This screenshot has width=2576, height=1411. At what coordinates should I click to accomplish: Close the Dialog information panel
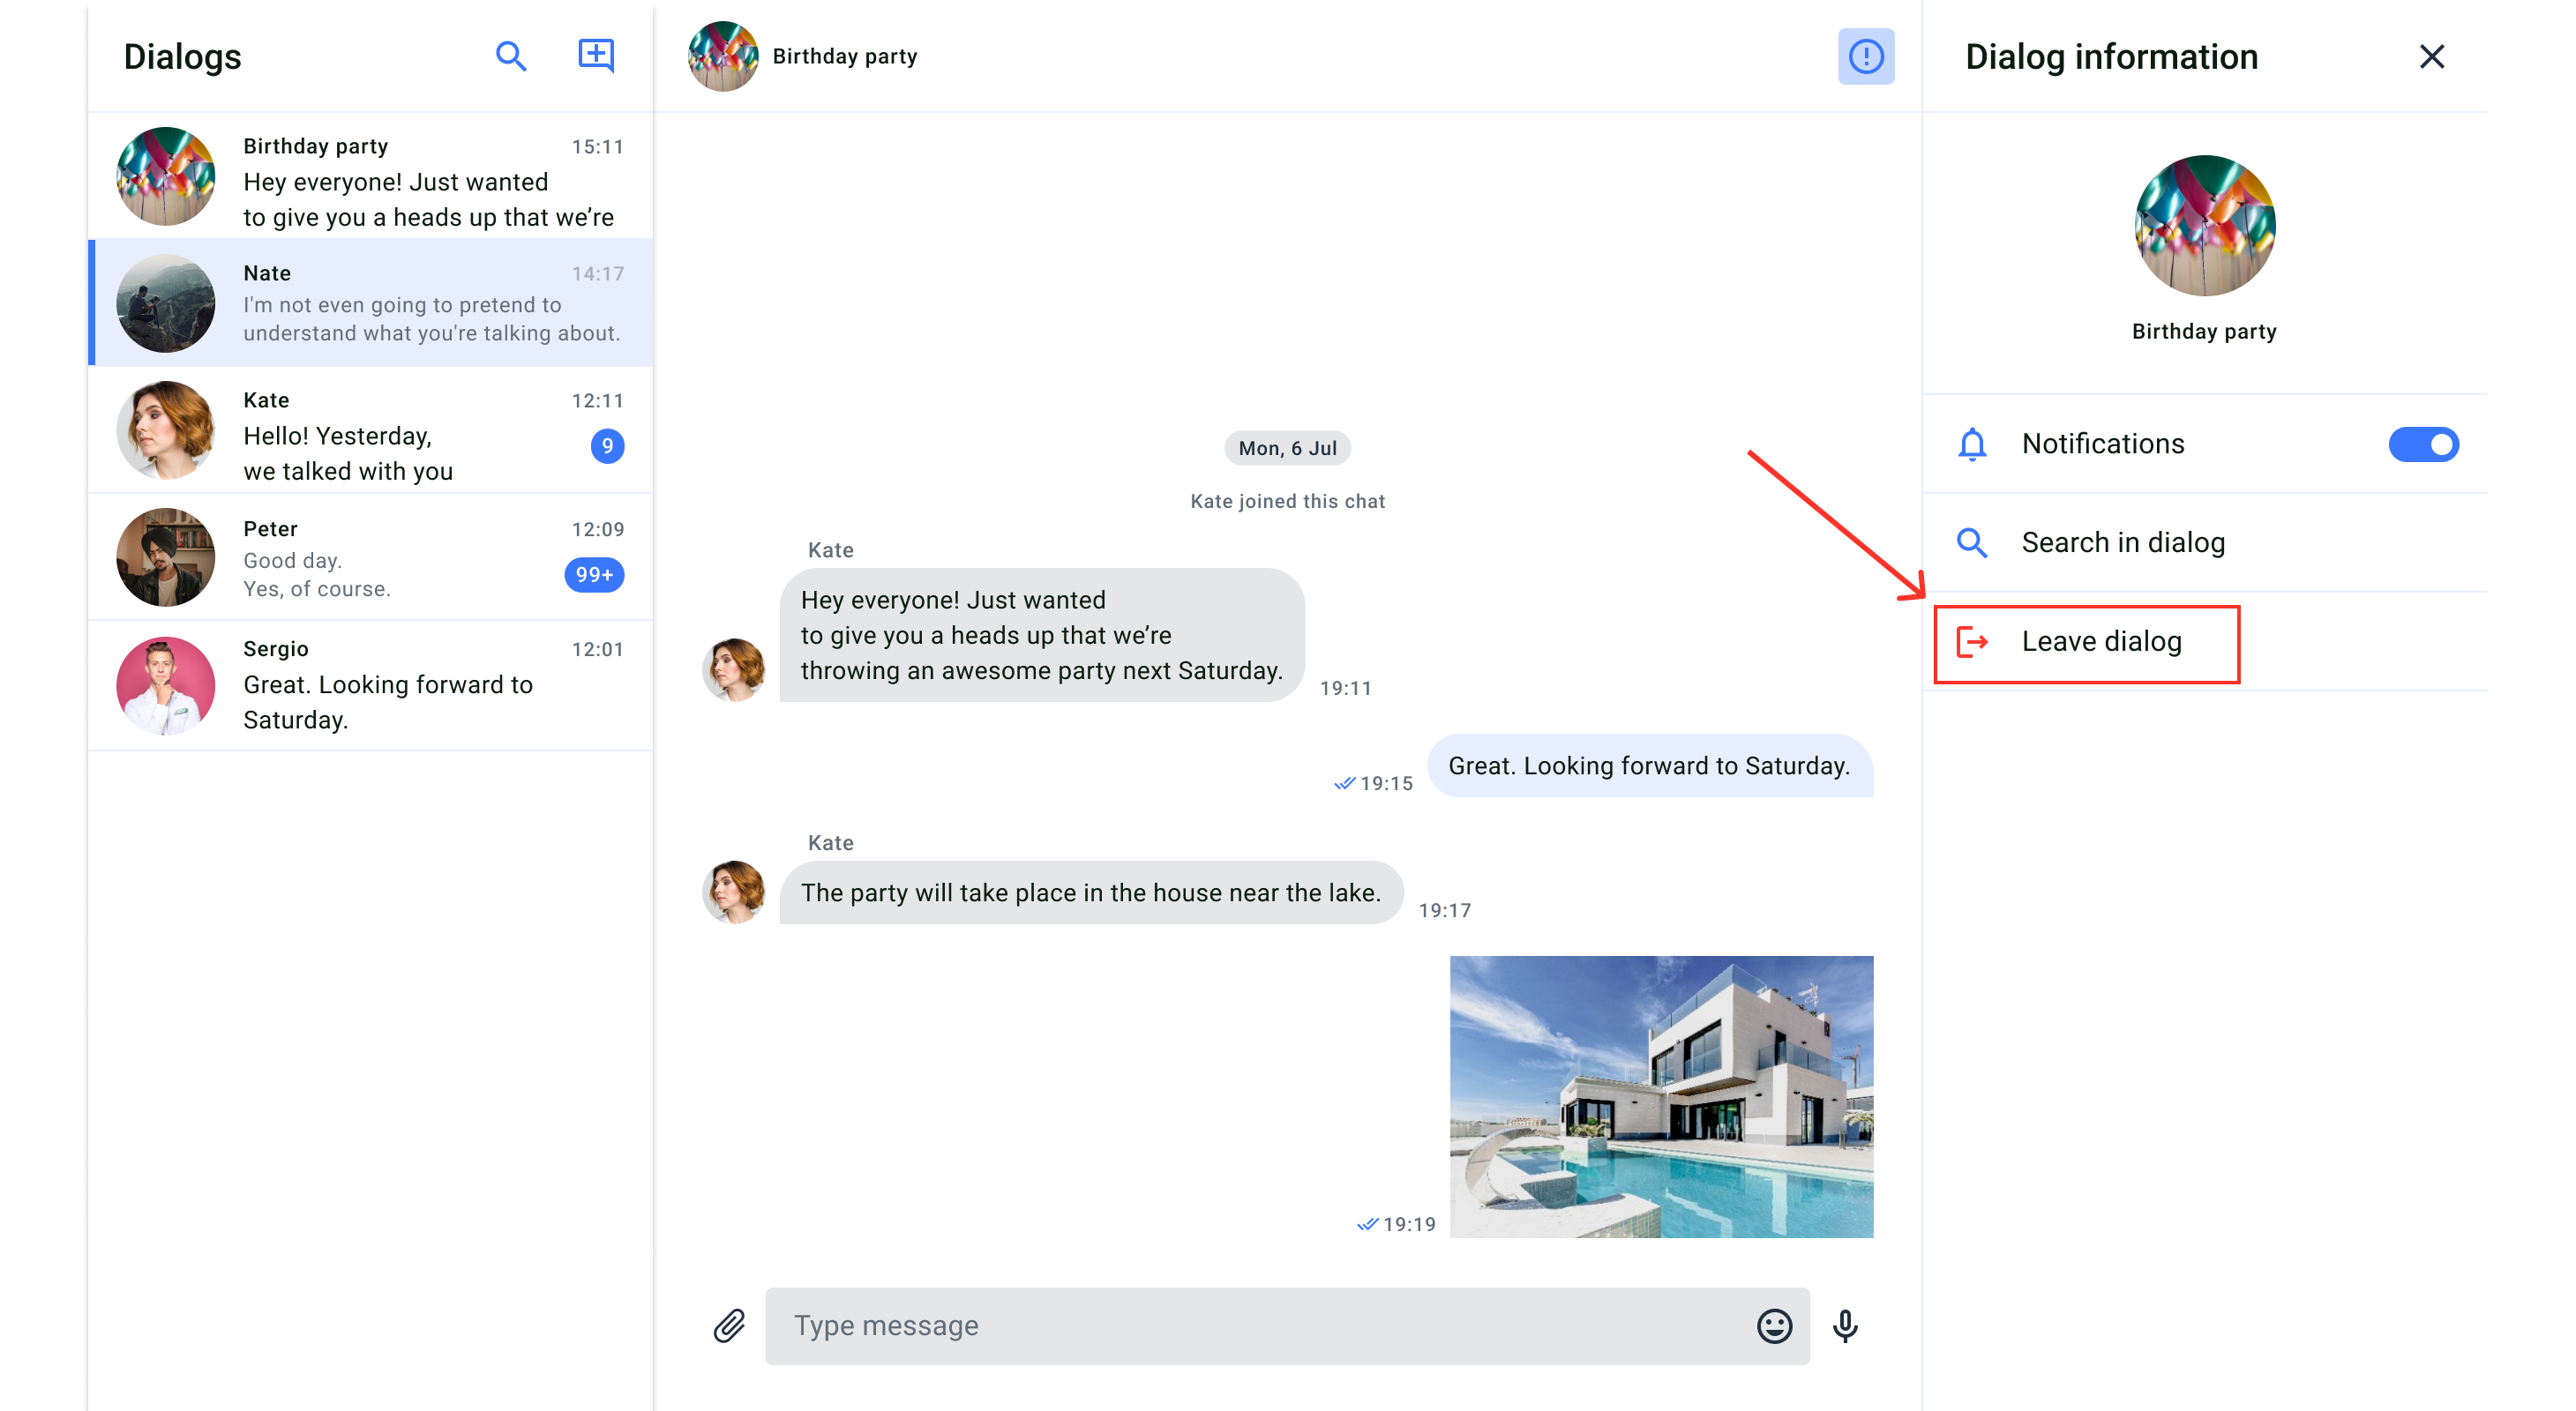2431,57
